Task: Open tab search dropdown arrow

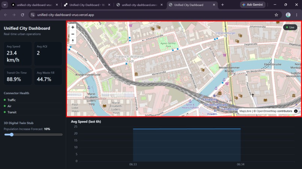Action: click(4, 5)
